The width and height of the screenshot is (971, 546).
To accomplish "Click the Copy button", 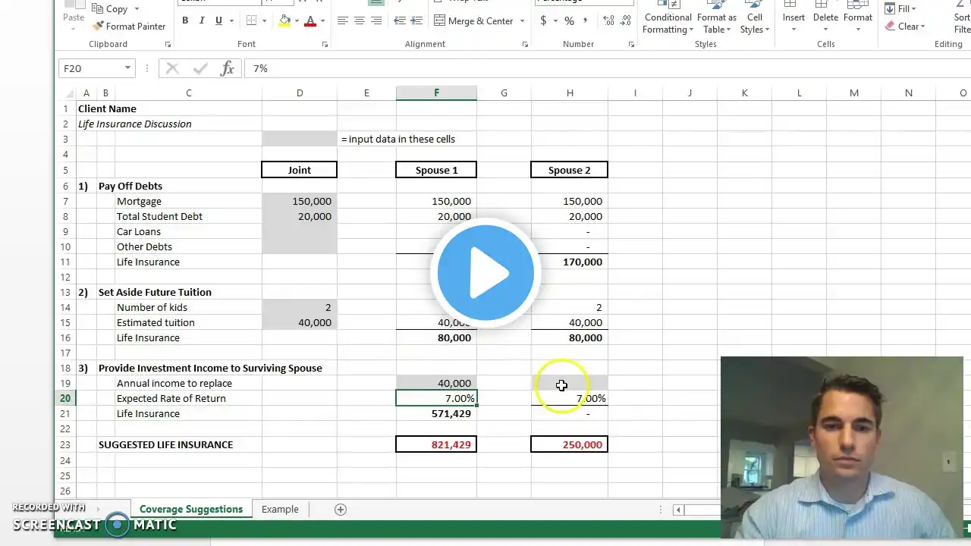I will pos(111,9).
